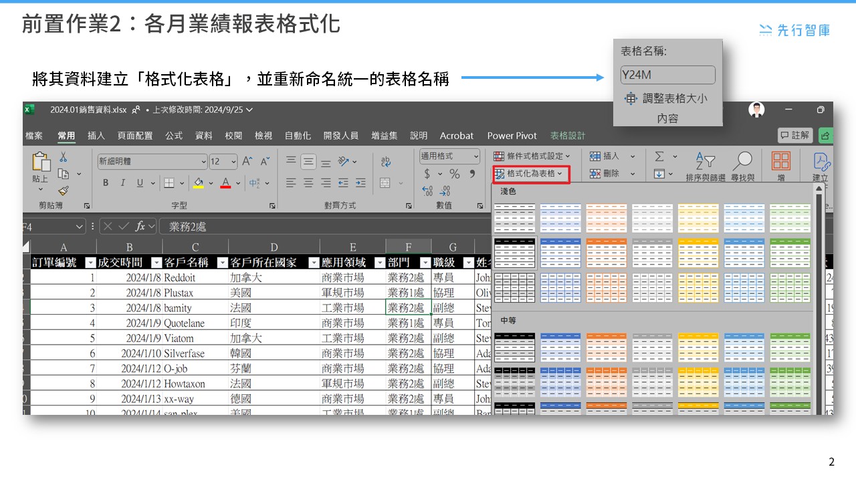Click the AutoSum sigma icon
The width and height of the screenshot is (856, 481).
click(659, 156)
